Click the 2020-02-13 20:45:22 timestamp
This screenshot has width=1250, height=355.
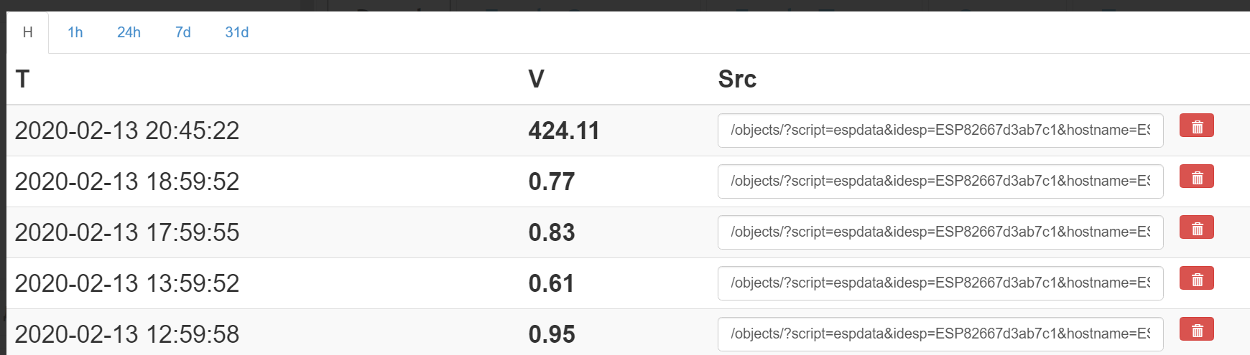click(127, 131)
